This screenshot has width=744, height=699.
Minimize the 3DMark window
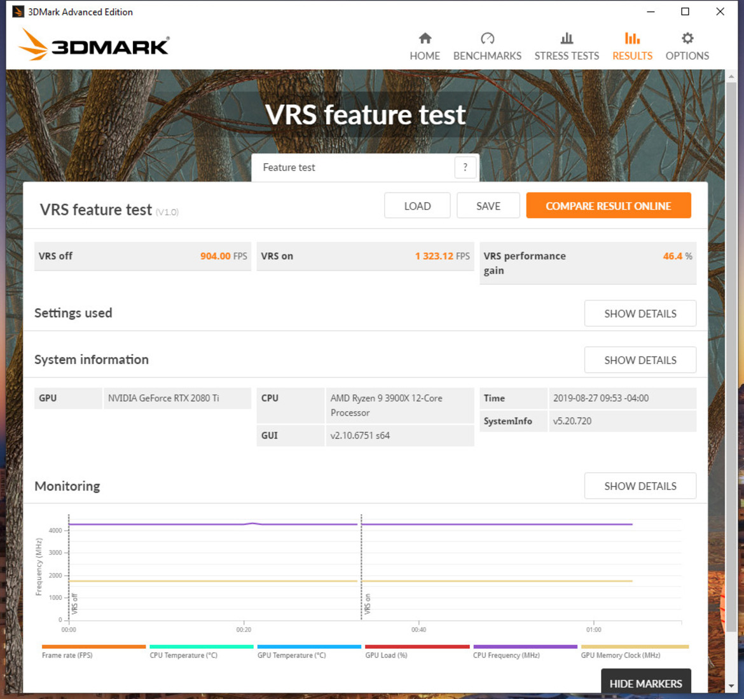tap(651, 11)
